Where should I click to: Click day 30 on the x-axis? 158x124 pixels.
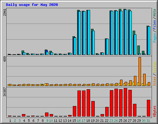(x=143, y=121)
